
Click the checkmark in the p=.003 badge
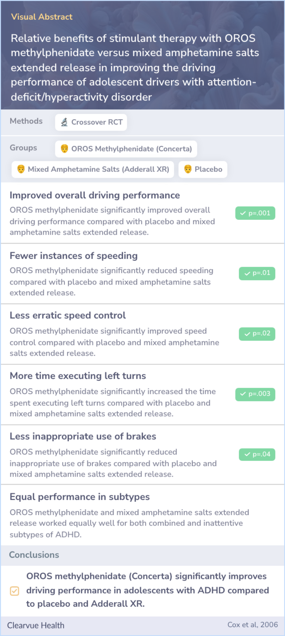(243, 394)
